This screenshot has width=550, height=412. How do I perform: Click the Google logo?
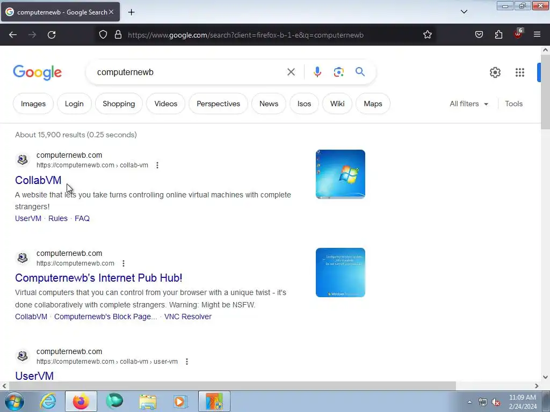point(37,72)
